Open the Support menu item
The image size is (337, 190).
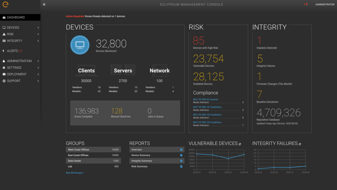tap(20, 81)
